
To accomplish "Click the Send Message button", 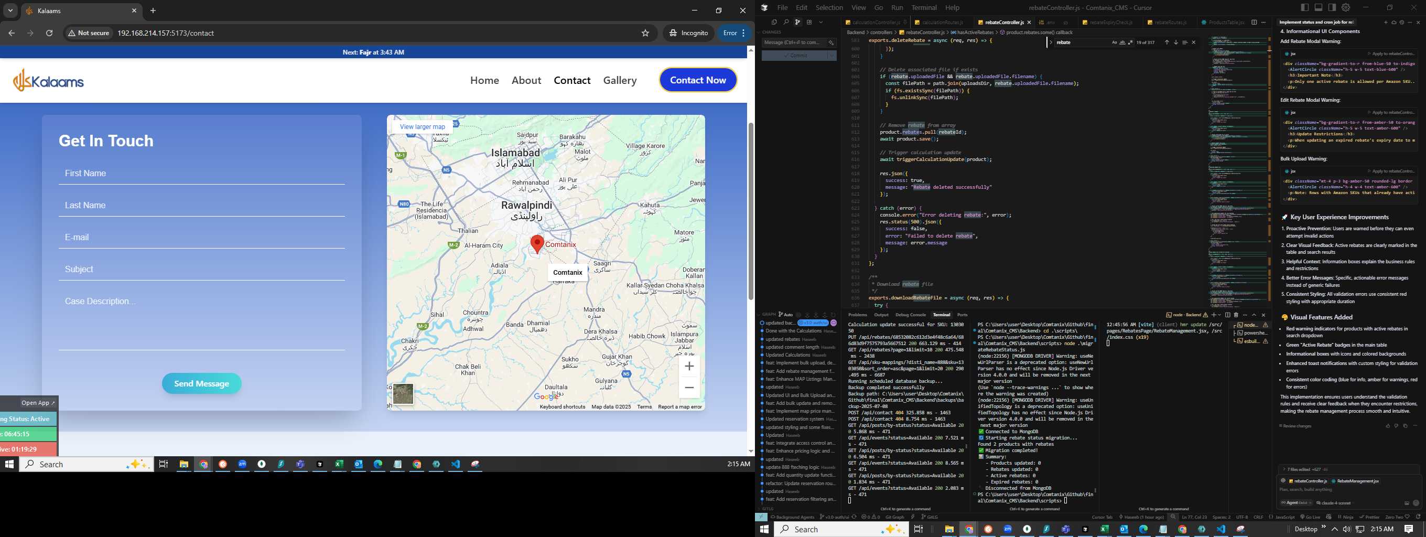I will tap(201, 383).
